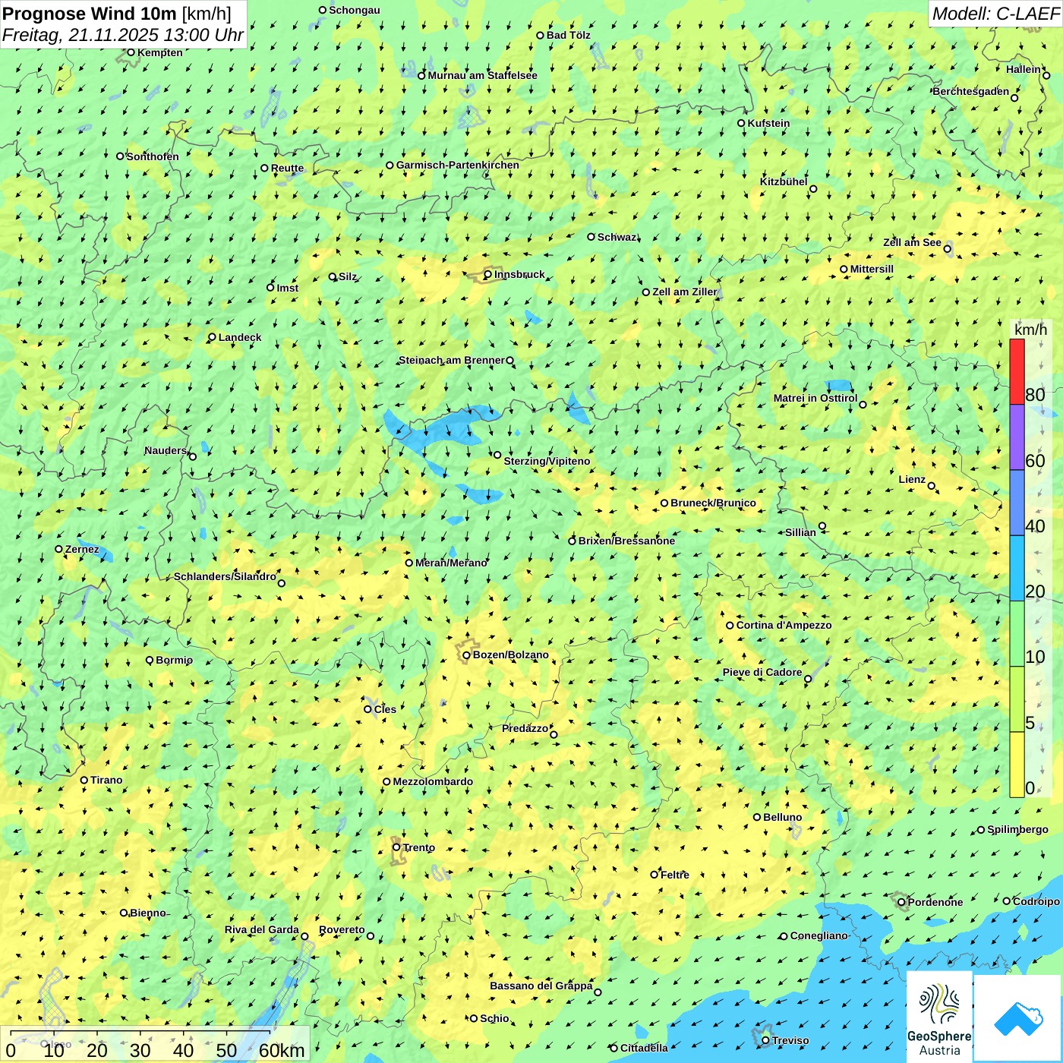Viewport: 1063px width, 1063px height.
Task: Click the 'Belluno' label
Action: tap(783, 817)
